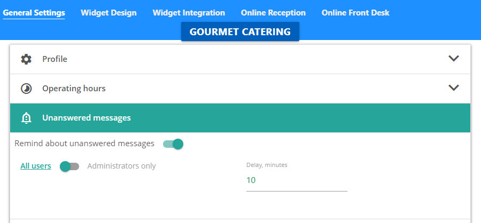This screenshot has width=481, height=223.
Task: Click the GOURMET CATERING button
Action: click(x=240, y=32)
